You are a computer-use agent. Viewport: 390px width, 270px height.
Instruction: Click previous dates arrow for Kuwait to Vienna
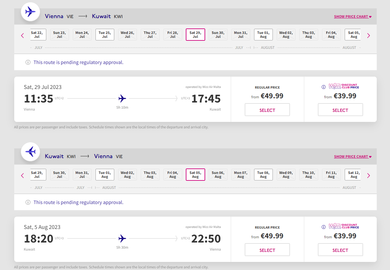22,176
